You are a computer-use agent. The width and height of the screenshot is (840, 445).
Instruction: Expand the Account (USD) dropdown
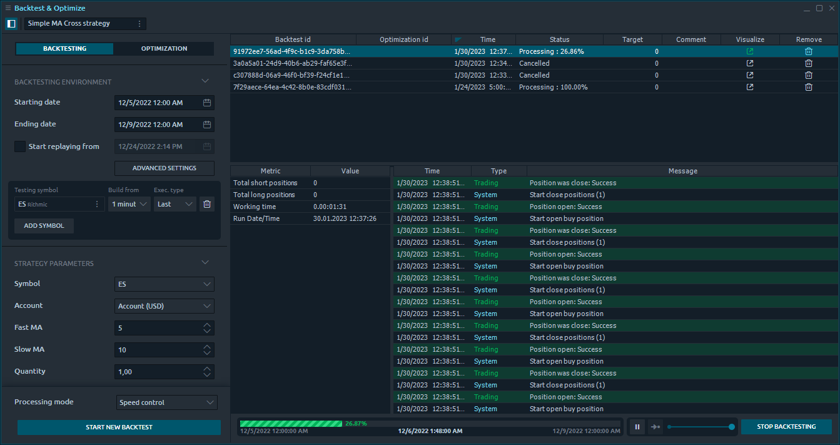pyautogui.click(x=164, y=306)
